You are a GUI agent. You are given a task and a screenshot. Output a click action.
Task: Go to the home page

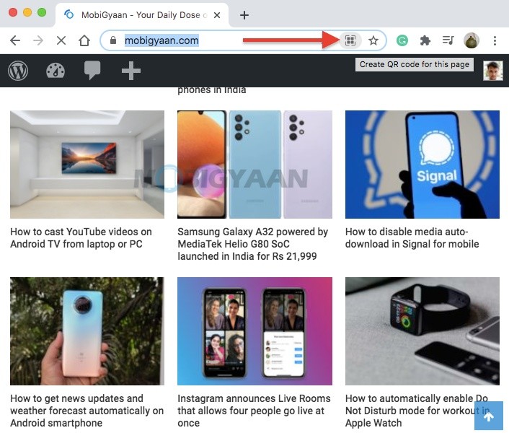[84, 40]
